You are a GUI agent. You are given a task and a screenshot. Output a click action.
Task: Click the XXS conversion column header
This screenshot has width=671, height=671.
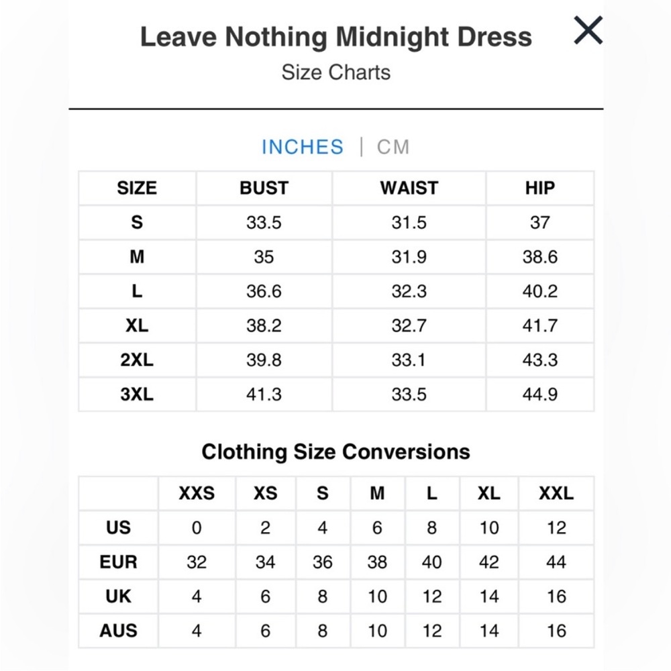pyautogui.click(x=197, y=493)
